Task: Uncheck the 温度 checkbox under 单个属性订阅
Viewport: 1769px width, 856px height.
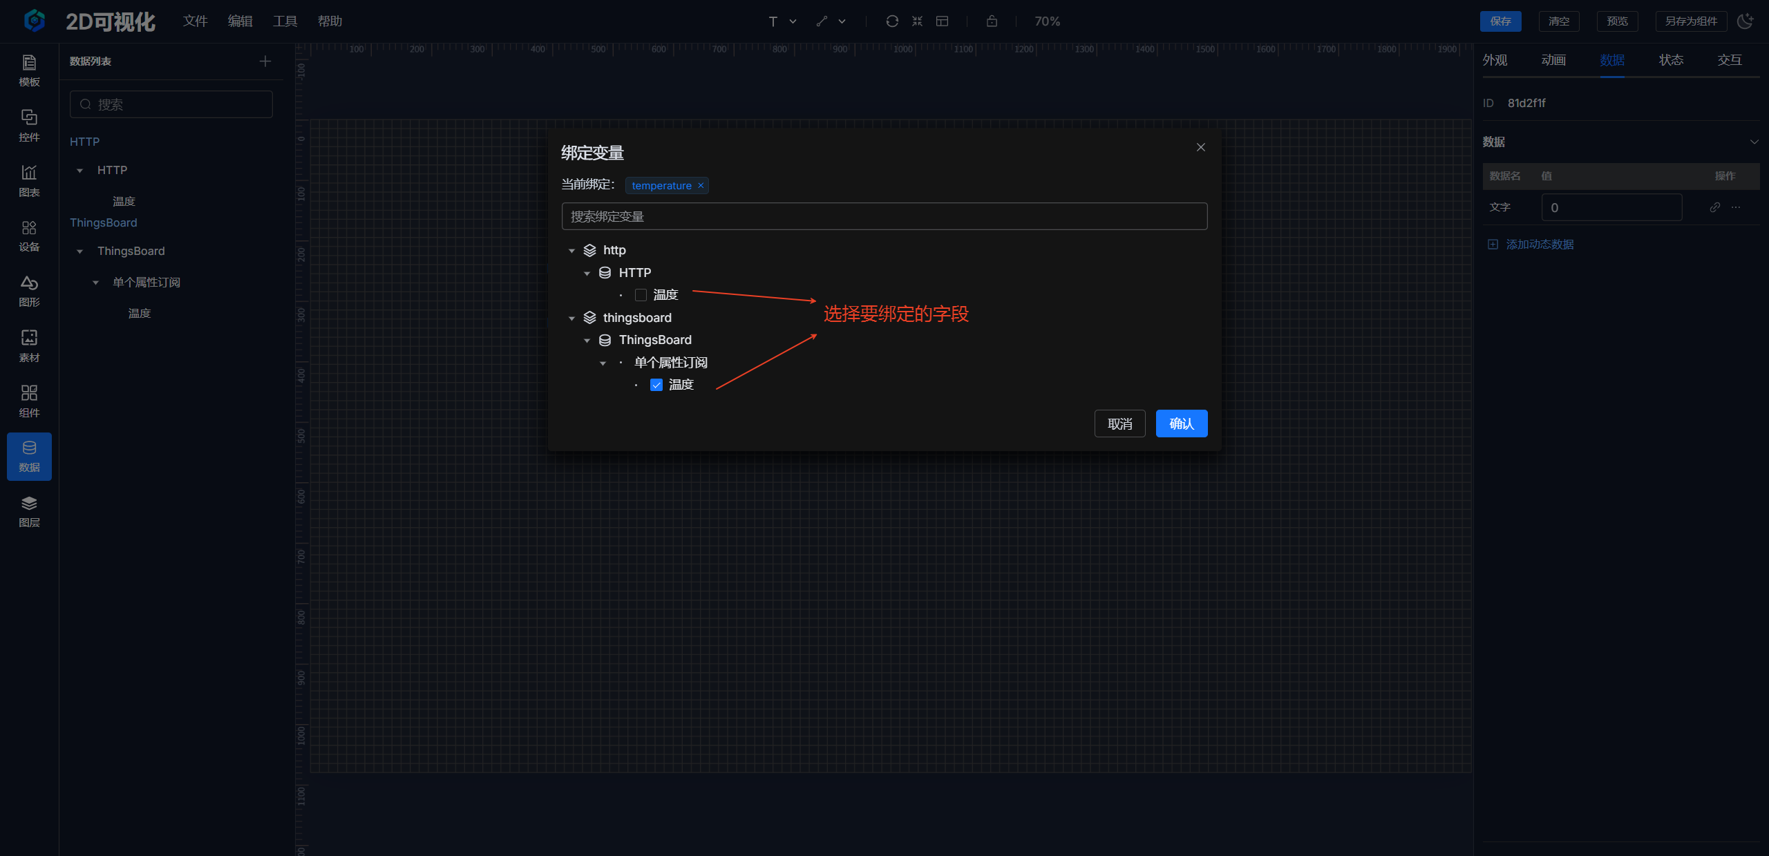Action: coord(656,385)
